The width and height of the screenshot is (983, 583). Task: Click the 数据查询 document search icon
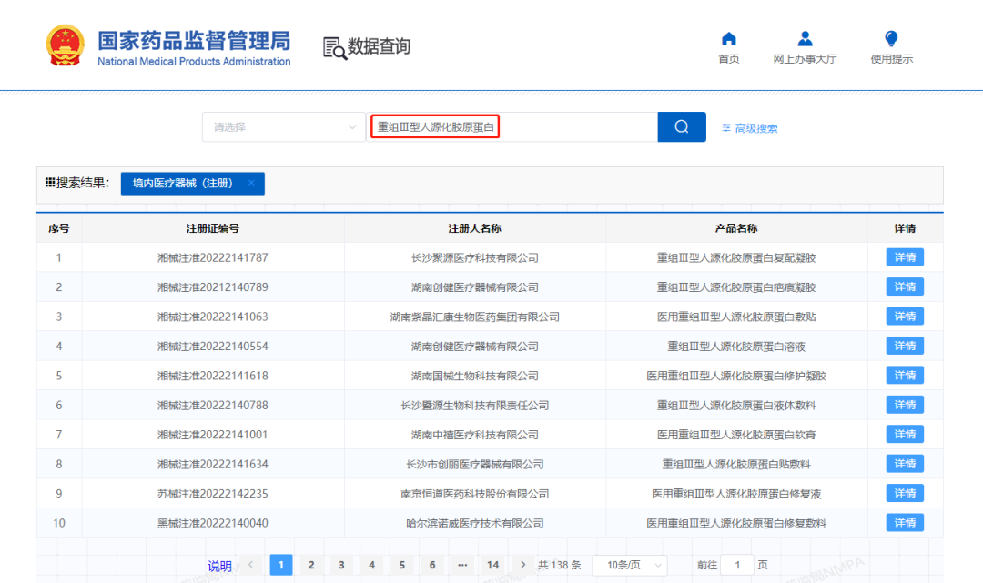[x=332, y=45]
